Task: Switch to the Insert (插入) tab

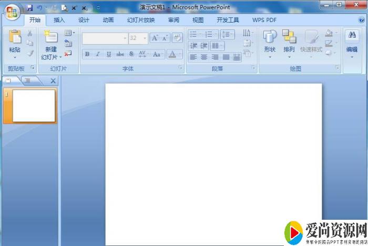Action: click(59, 20)
